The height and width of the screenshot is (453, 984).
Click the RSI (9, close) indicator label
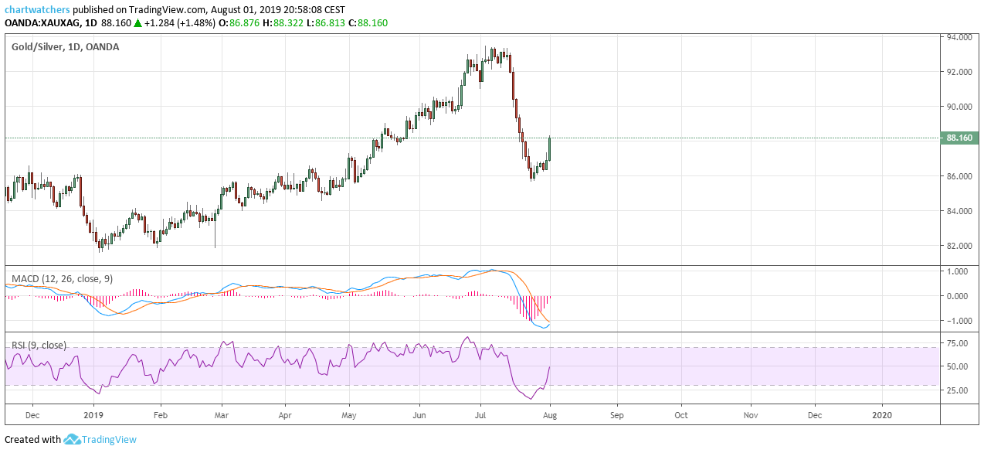coord(39,345)
